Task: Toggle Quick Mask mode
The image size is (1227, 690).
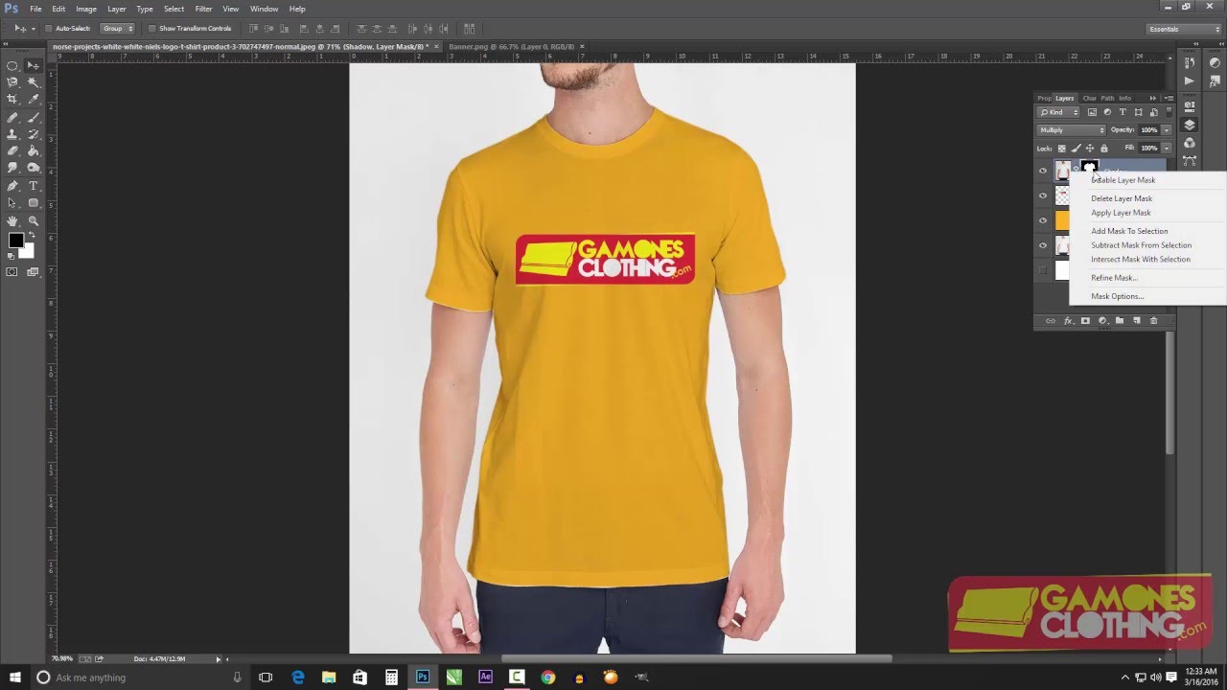Action: [12, 272]
